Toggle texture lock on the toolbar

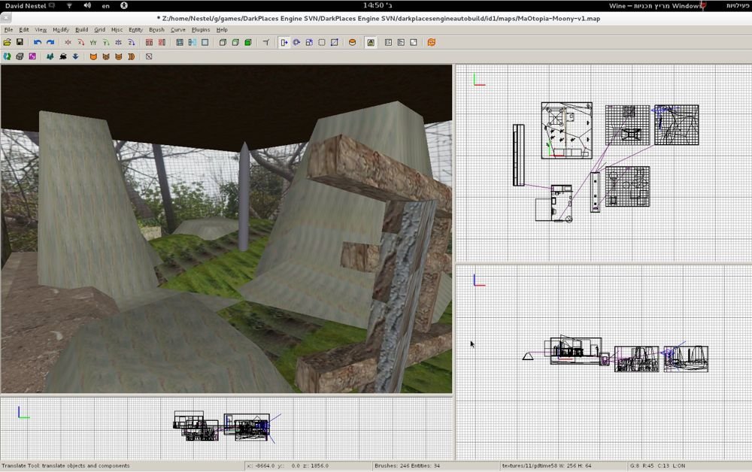tap(371, 42)
